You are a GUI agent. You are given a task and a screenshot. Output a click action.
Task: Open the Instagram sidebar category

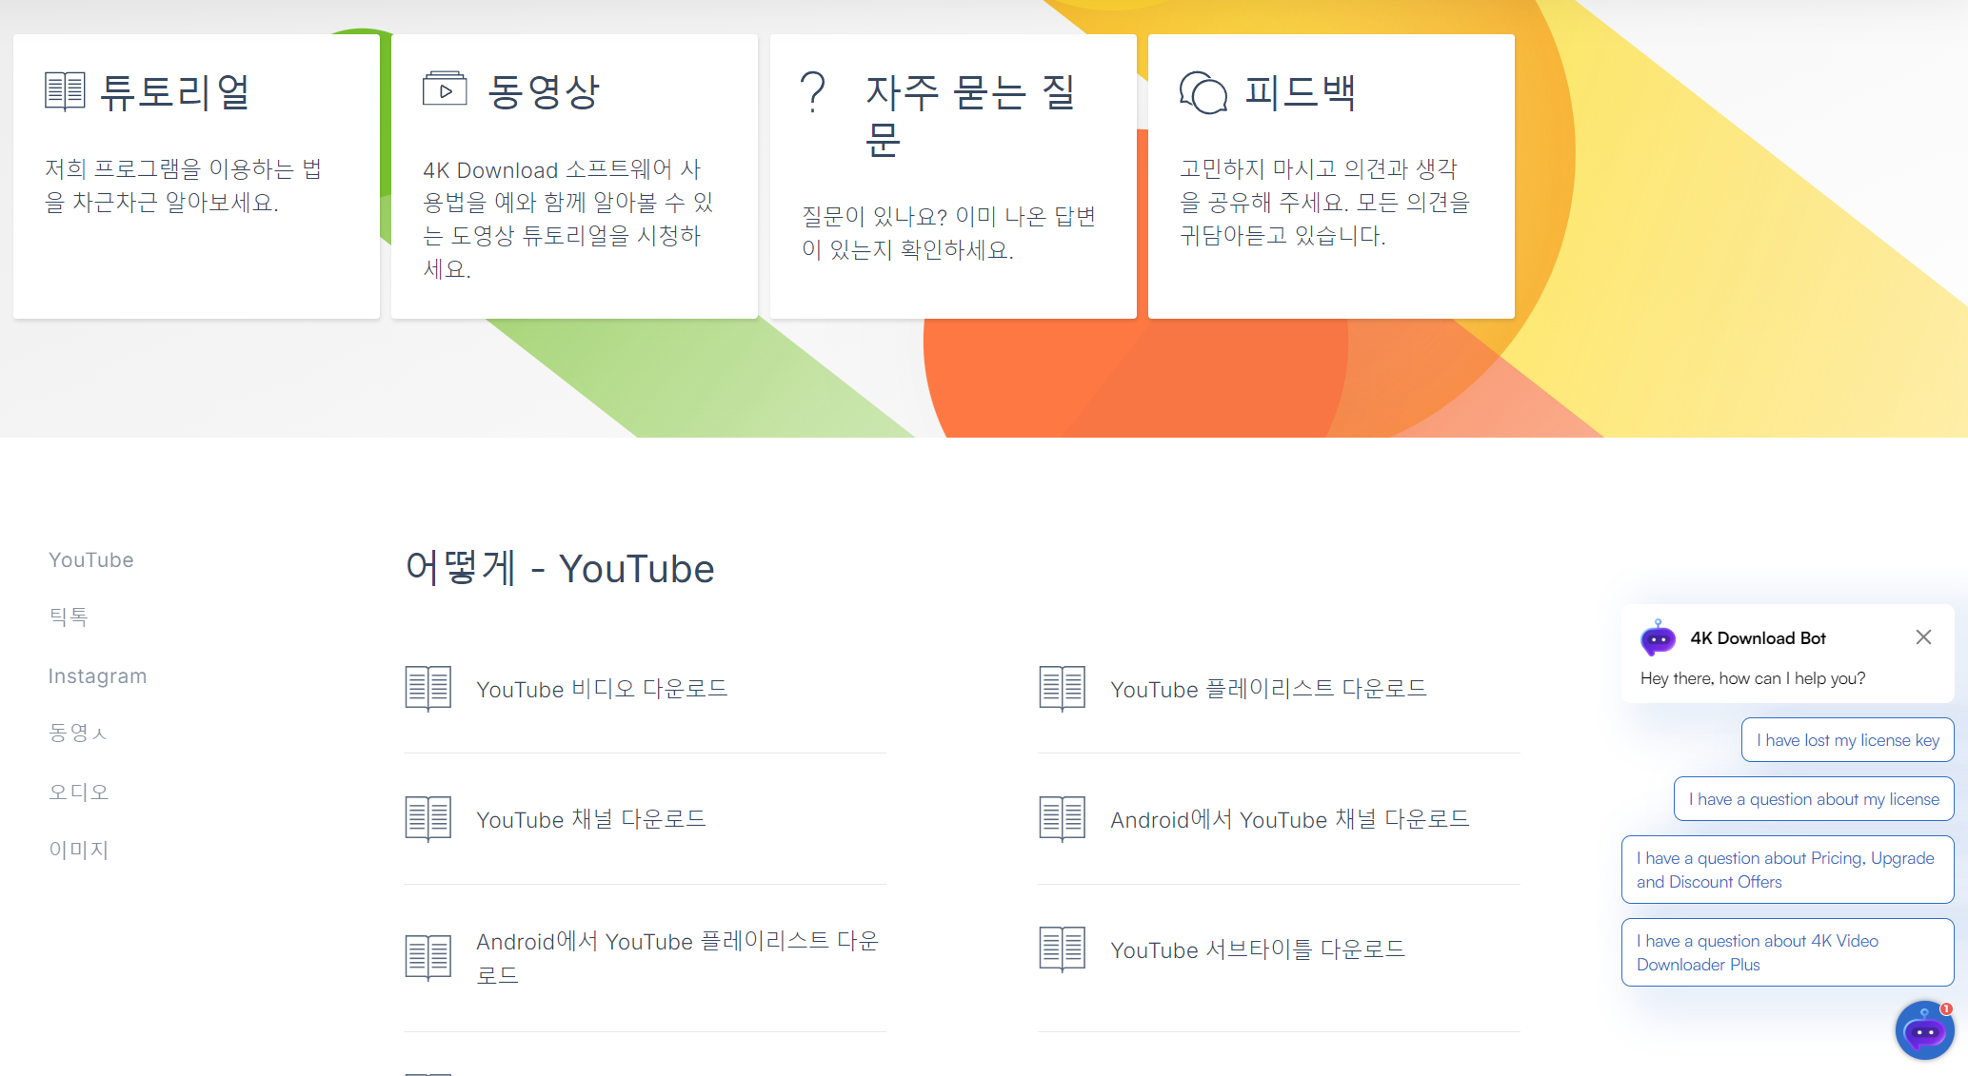[x=97, y=675]
